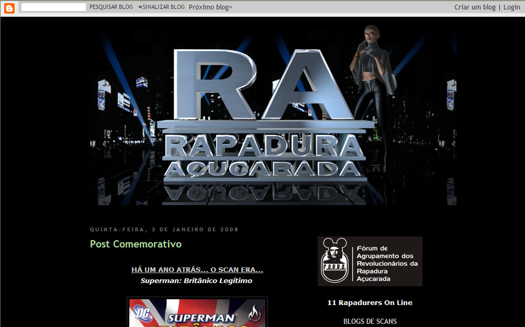Viewport: 525px width, 327px height.
Task: Click the large chrome RA letters logo
Action: point(256,86)
